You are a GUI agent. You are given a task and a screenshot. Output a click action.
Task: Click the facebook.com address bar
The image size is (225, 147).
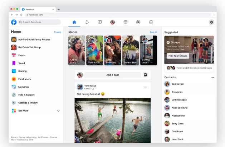118,15
